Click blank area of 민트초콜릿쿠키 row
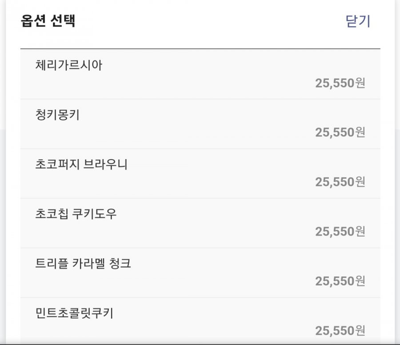Screen dimensions: 400x345 [200, 321]
